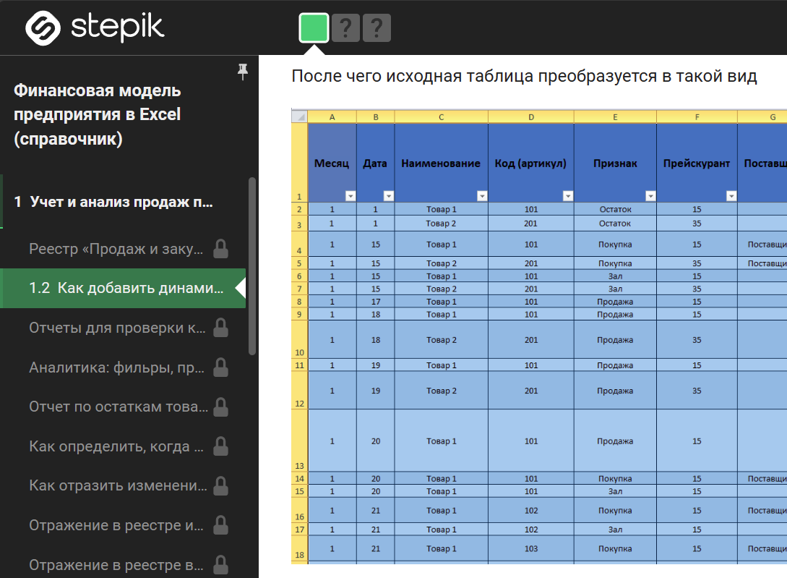787x578 pixels.
Task: Click the sidebar vertical scrollbar
Action: 252,266
